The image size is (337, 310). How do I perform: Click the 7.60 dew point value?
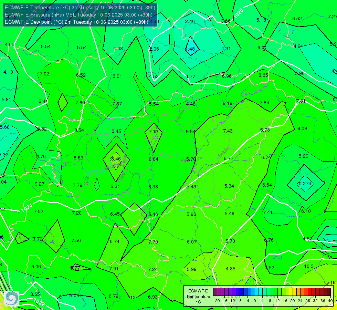80,103
